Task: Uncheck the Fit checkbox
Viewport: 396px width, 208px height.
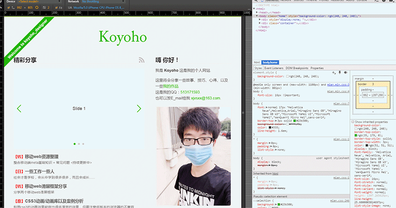Action: pyautogui.click(x=56, y=7)
